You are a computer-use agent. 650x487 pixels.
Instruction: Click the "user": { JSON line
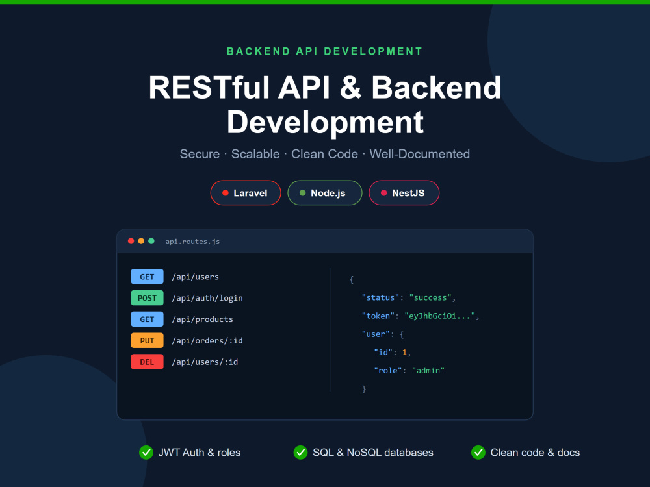383,334
